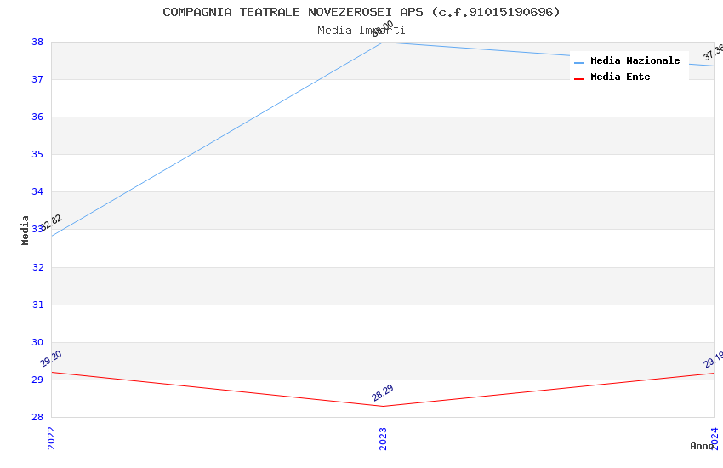Click the 2024 x-axis label
Image resolution: width=723 pixels, height=468 pixels.
coord(714,438)
